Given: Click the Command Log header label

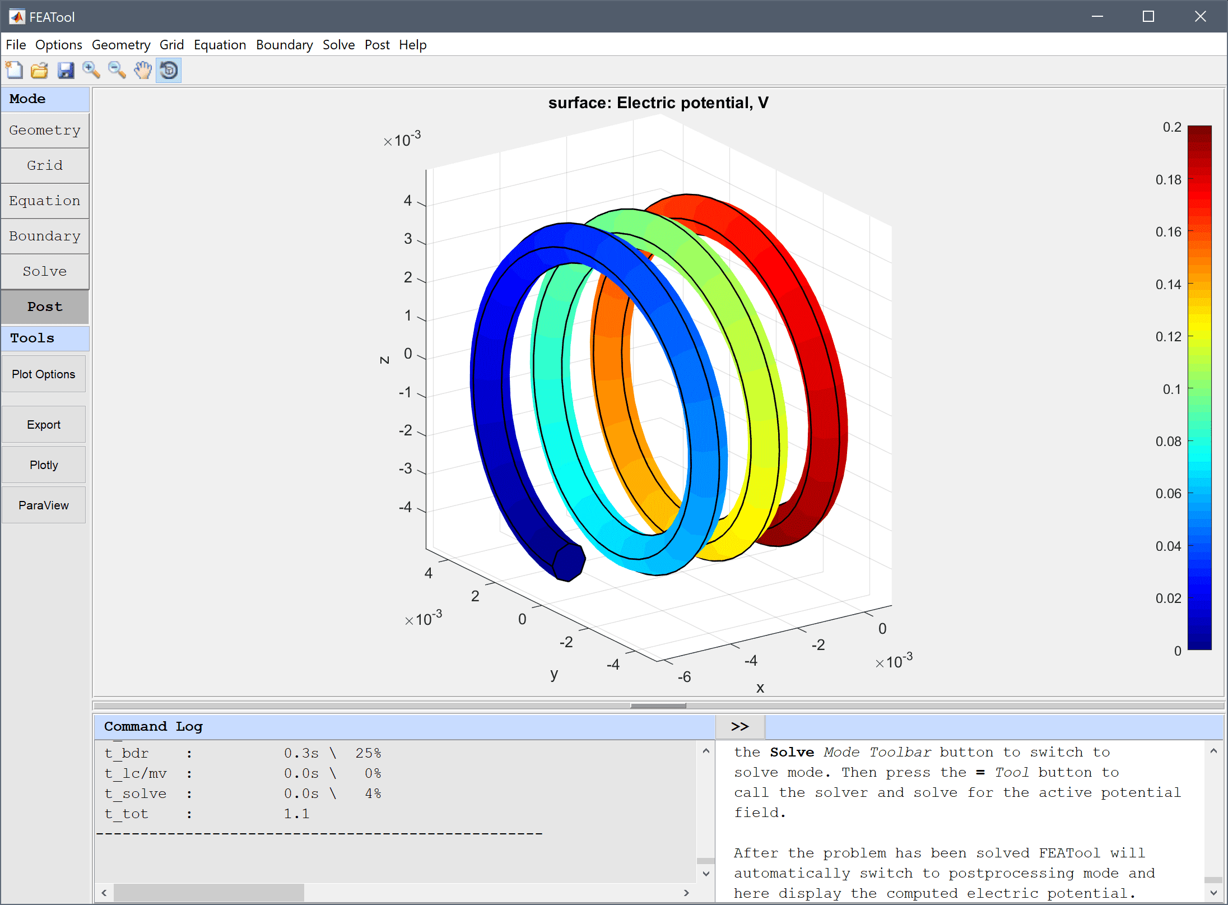Looking at the screenshot, I should [x=153, y=727].
